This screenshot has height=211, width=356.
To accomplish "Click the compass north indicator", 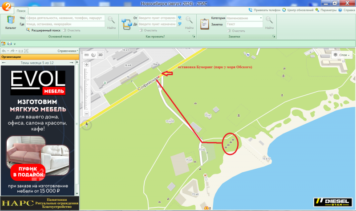I will point(86,125).
